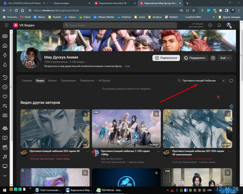Switch to Microsoft Teams browser tab
This screenshot has height=194, width=243.
tap(24, 3)
